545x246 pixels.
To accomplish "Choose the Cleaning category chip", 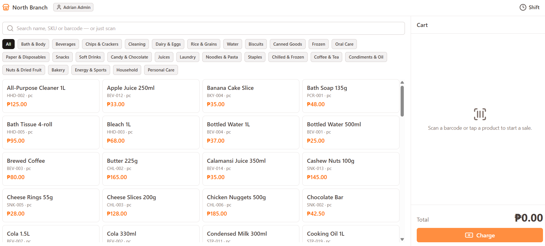I will (137, 44).
